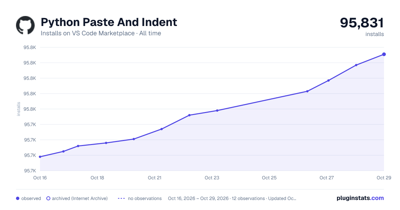The width and height of the screenshot is (400, 210).
Task: Click the large final data point on Oct 29
Action: click(384, 54)
